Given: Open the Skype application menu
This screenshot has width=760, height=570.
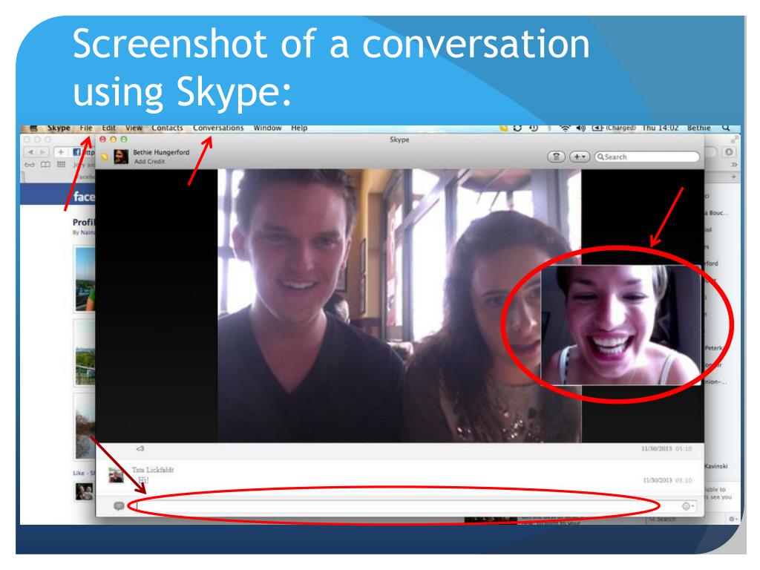Looking at the screenshot, I should click(59, 128).
